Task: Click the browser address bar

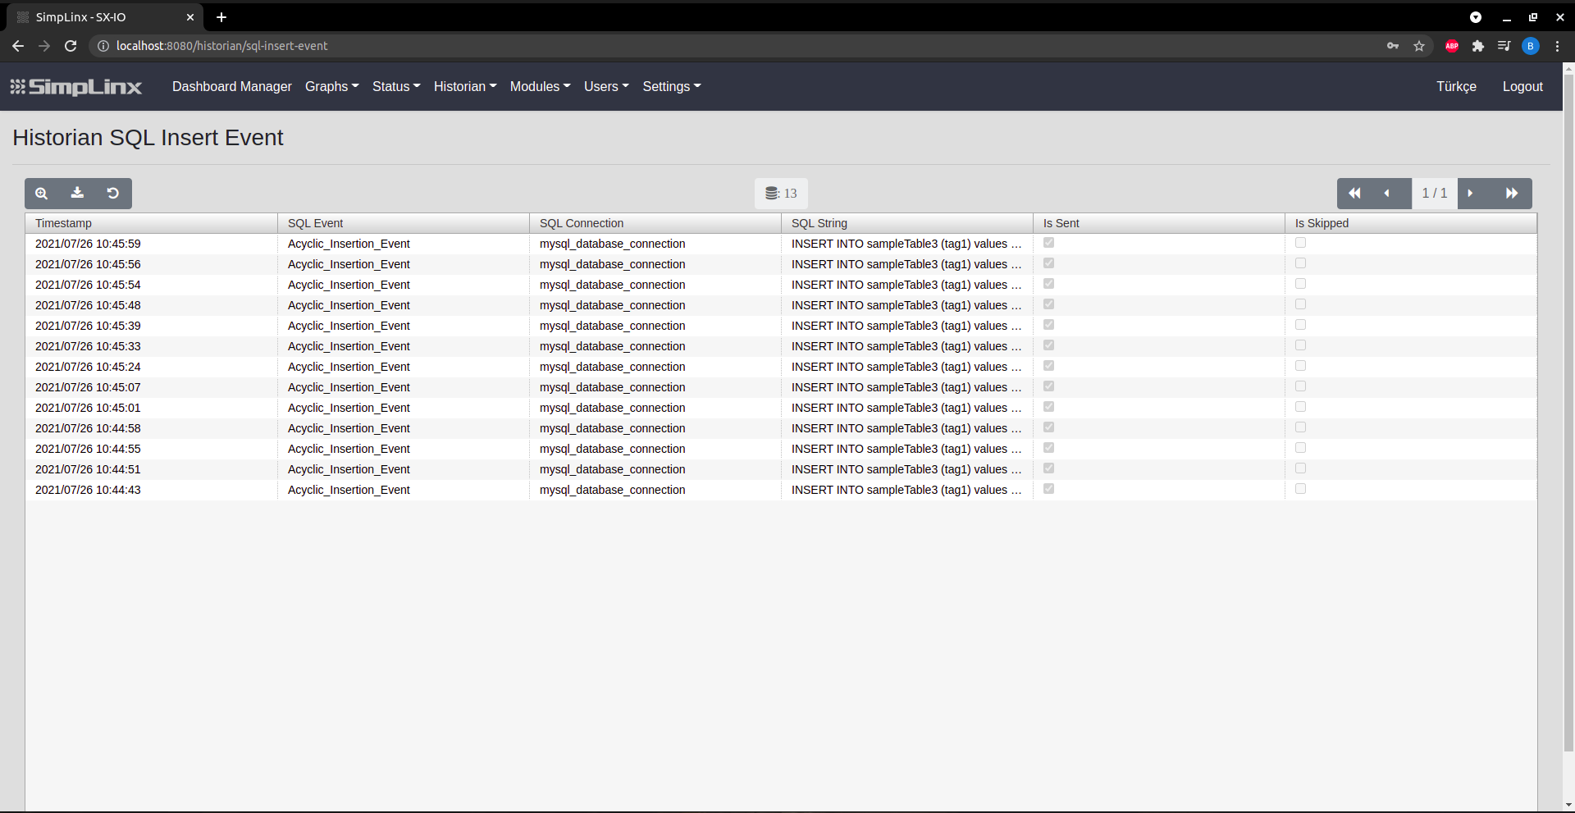Action: pyautogui.click(x=656, y=46)
